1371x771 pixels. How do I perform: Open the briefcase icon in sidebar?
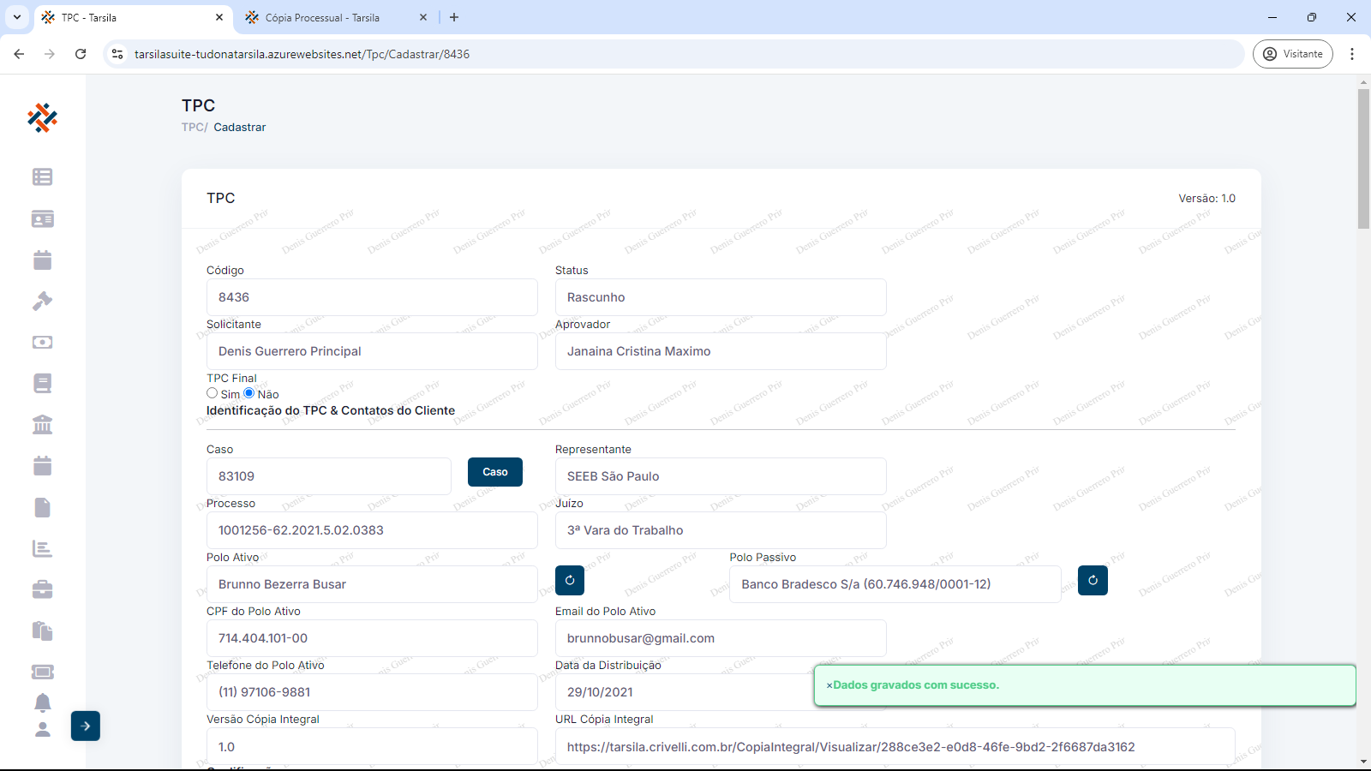pyautogui.click(x=42, y=589)
